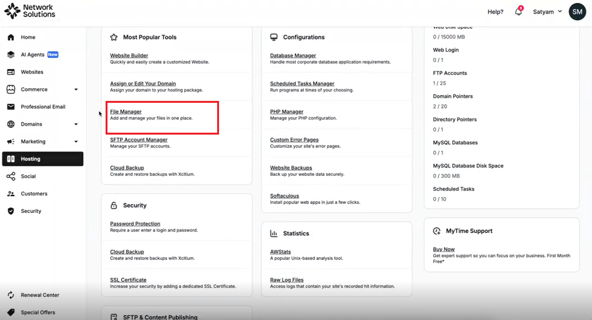Click the Network Solutions logo
This screenshot has height=320, width=592.
point(30,11)
